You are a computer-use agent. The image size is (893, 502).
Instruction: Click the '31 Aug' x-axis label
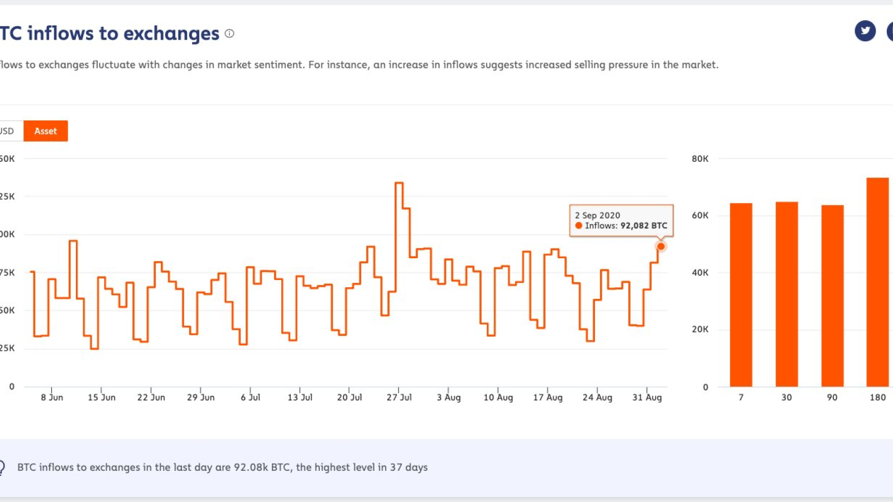point(647,397)
